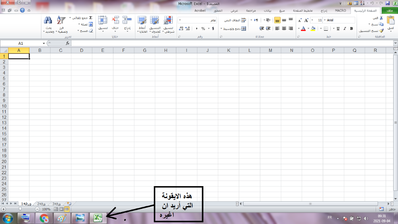Image resolution: width=398 pixels, height=224 pixels.
Task: Click the insert new worksheet button
Action: tap(69, 204)
